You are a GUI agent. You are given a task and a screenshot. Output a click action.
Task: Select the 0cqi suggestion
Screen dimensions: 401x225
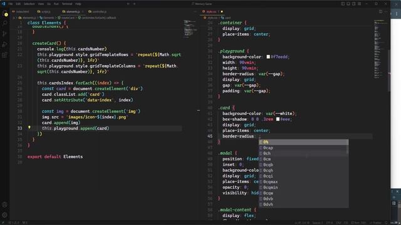(303, 176)
